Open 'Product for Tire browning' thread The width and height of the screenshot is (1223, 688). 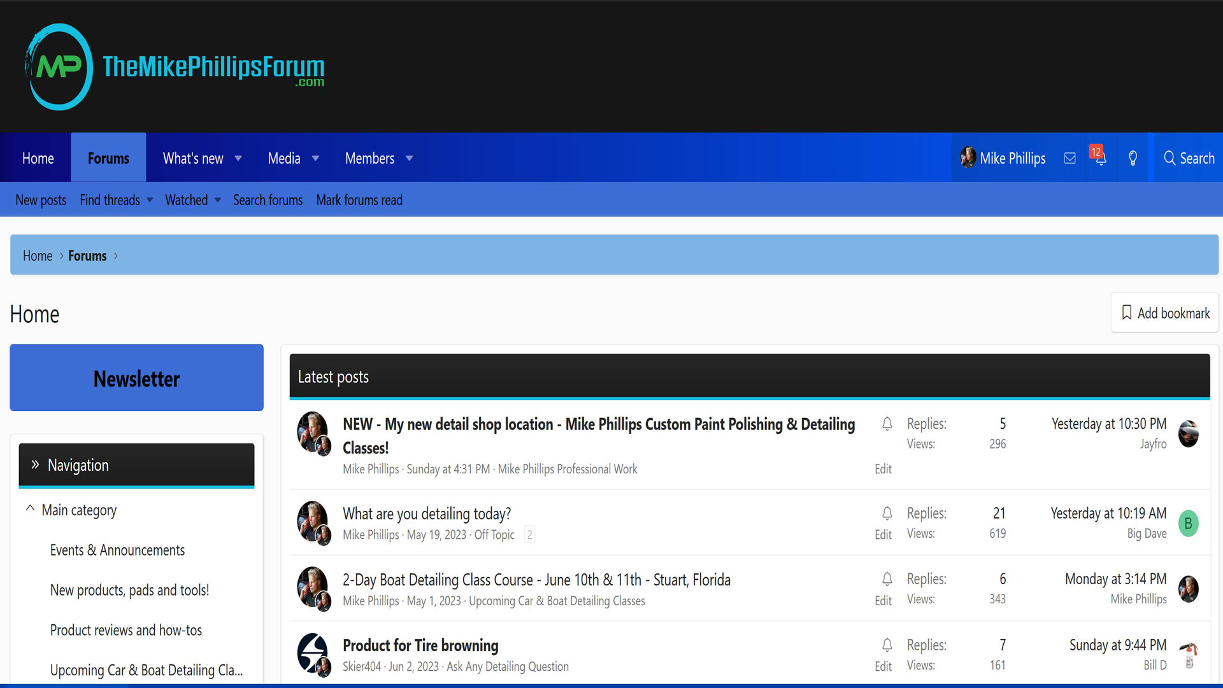pos(420,645)
